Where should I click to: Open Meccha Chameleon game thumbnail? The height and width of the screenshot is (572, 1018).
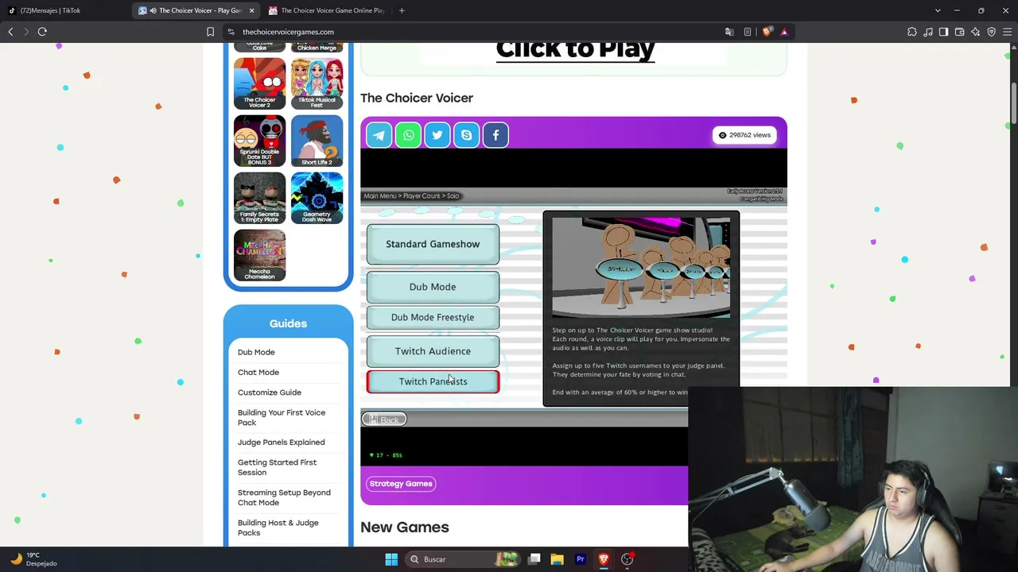(x=259, y=255)
